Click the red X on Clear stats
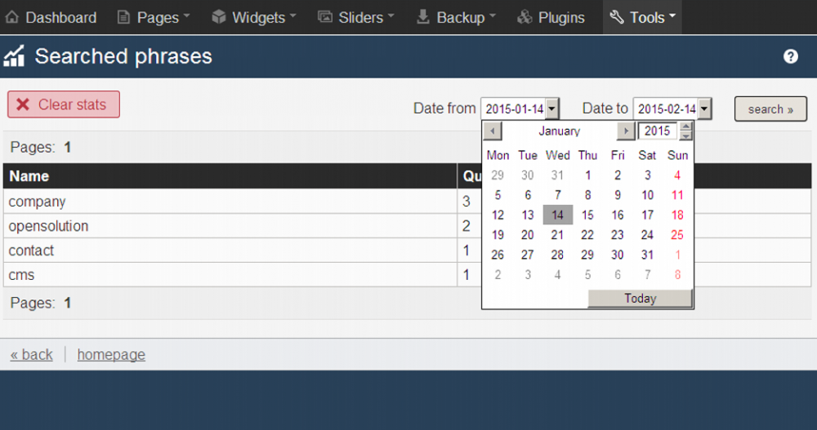817x430 pixels. pos(22,104)
